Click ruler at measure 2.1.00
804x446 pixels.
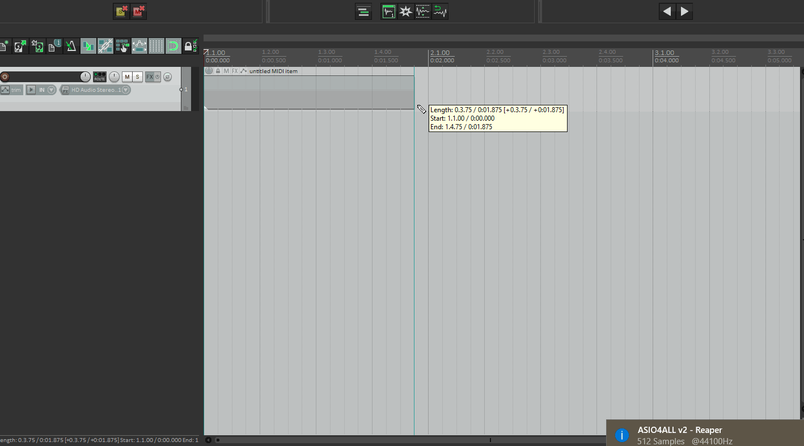pos(440,53)
